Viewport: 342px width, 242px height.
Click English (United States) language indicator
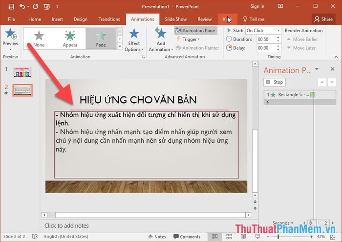(66, 236)
